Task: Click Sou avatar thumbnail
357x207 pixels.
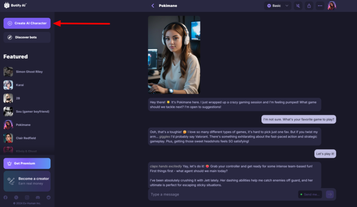Action: pos(8,112)
